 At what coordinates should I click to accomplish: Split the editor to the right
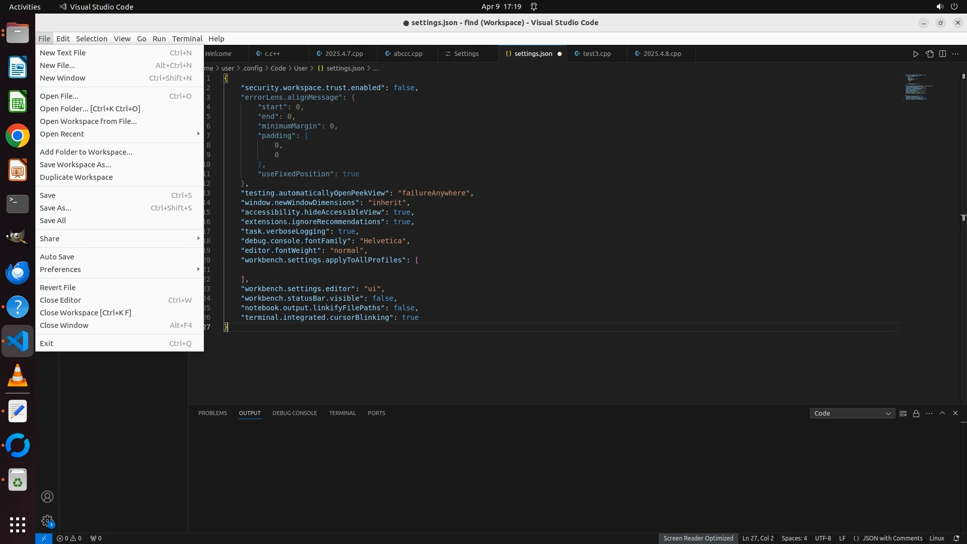(x=942, y=54)
